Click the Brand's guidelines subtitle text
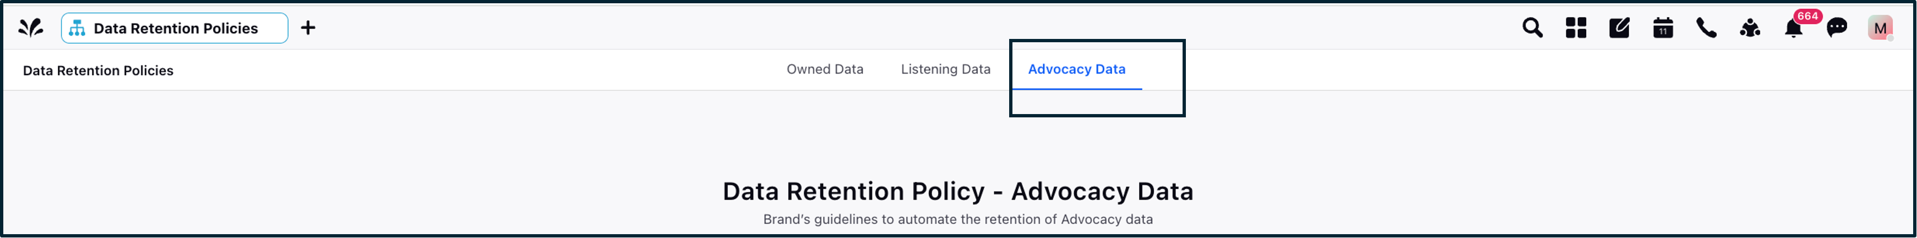Image resolution: width=1917 pixels, height=238 pixels. tap(958, 219)
